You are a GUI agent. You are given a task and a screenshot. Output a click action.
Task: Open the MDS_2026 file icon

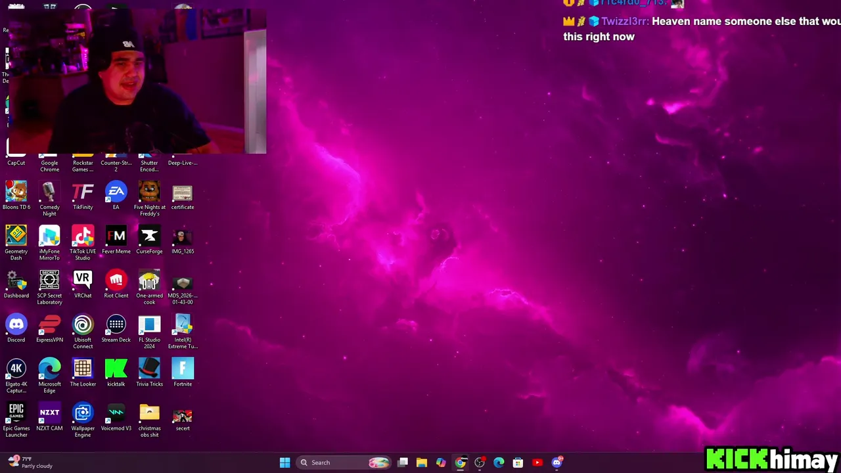point(183,287)
